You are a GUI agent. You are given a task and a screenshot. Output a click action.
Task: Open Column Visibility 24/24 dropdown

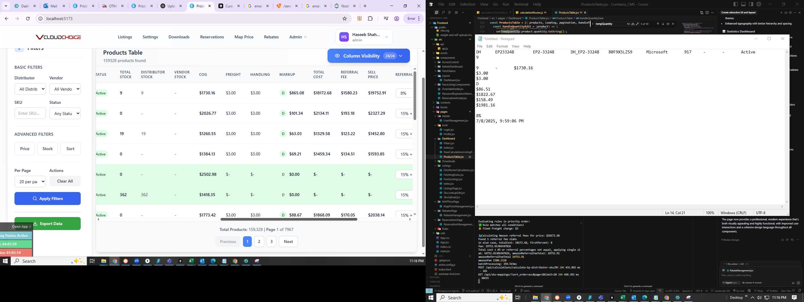pos(369,56)
